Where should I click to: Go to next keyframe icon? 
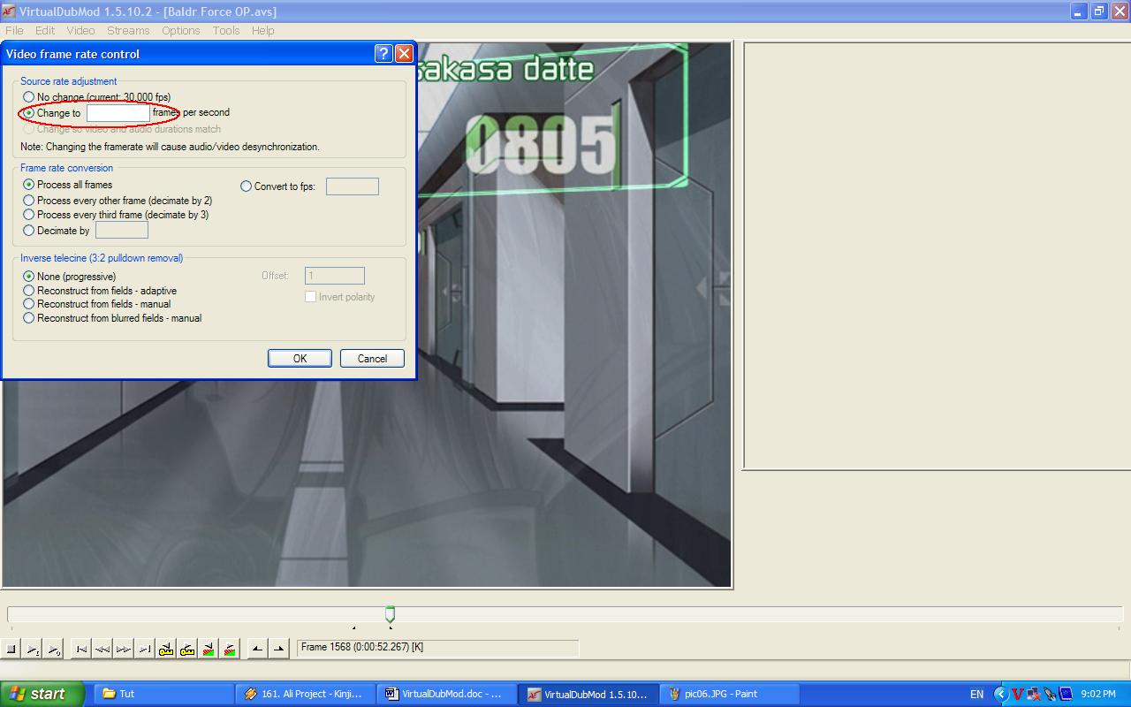coord(187,650)
